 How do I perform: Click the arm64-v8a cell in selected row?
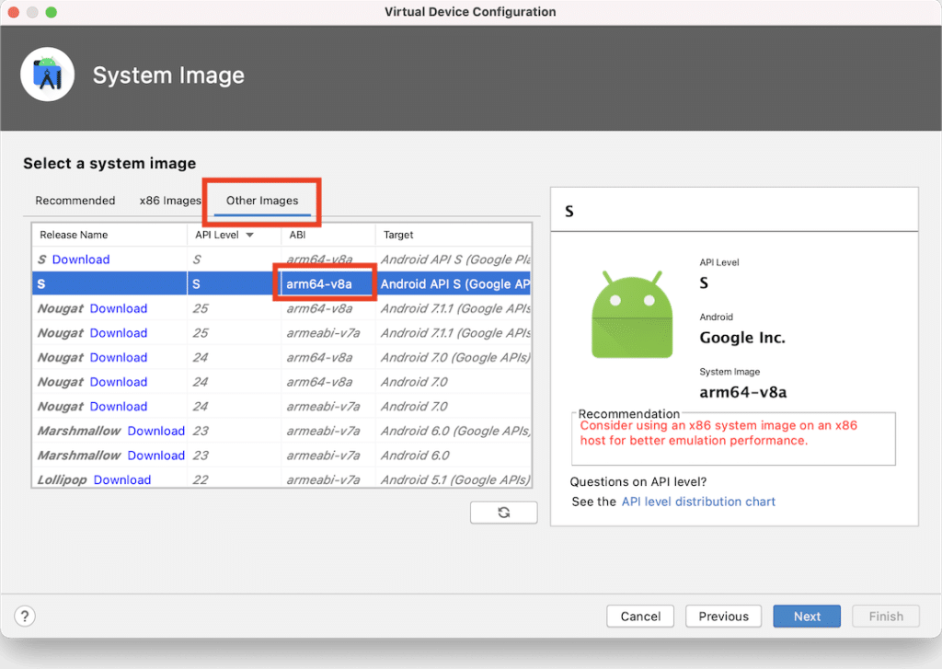click(327, 283)
